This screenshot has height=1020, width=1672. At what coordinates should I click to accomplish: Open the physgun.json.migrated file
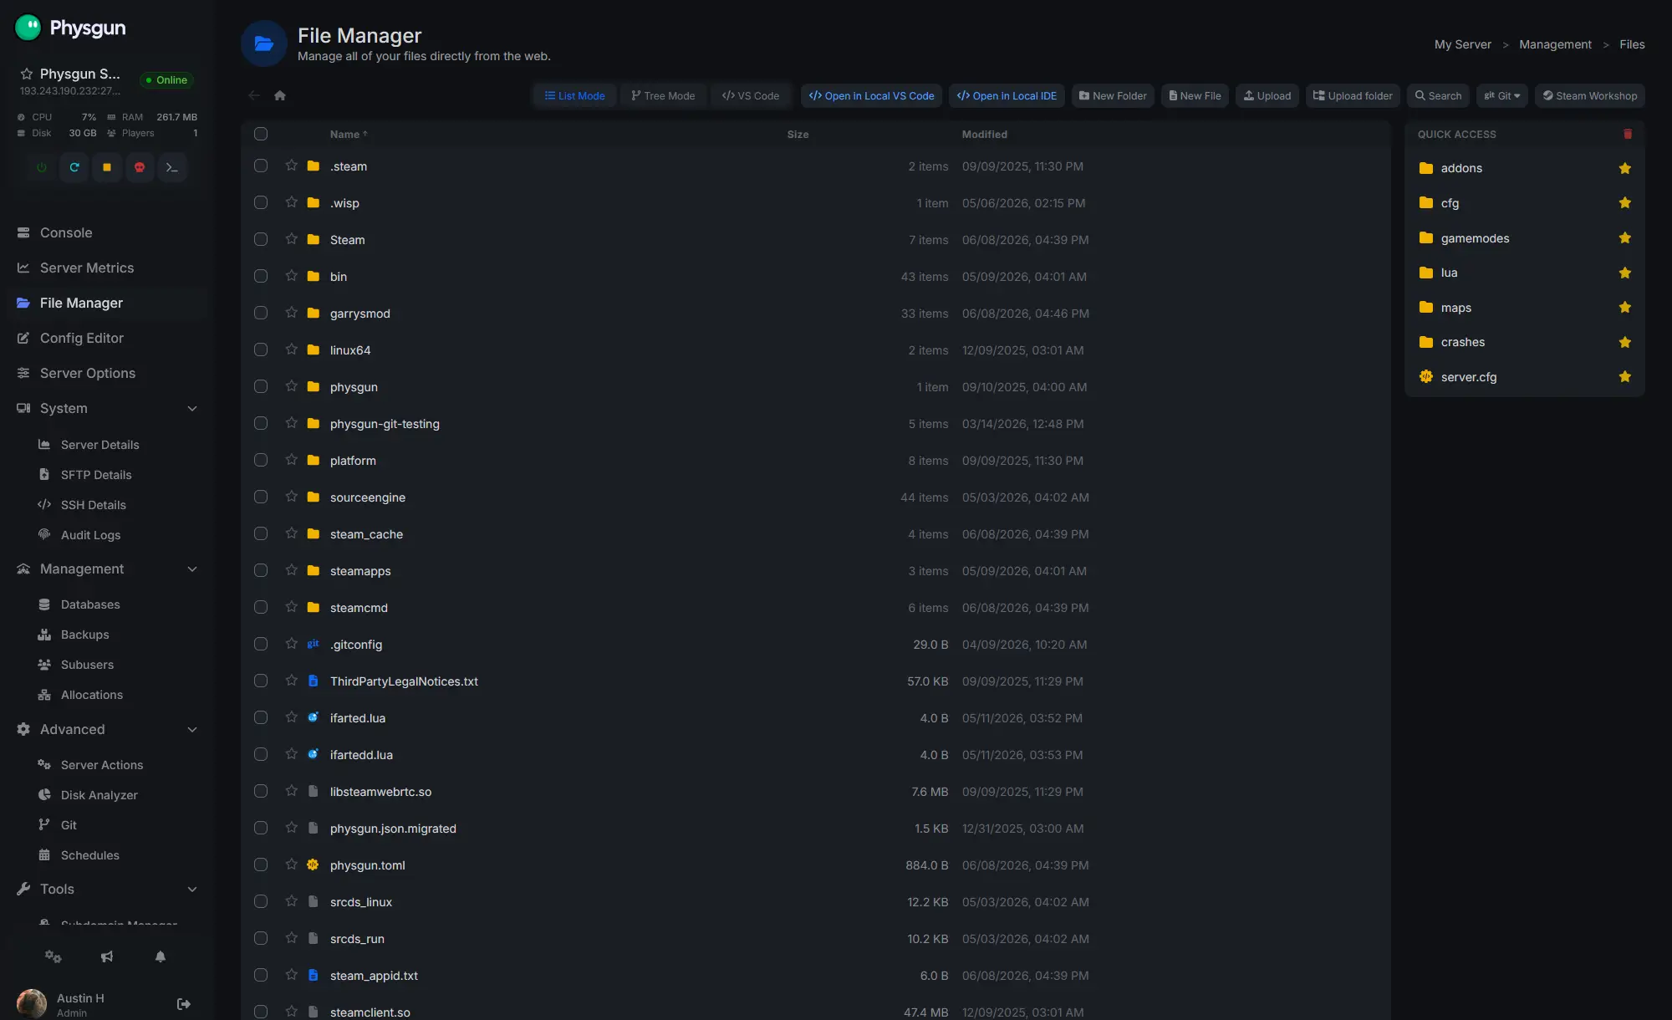point(393,829)
